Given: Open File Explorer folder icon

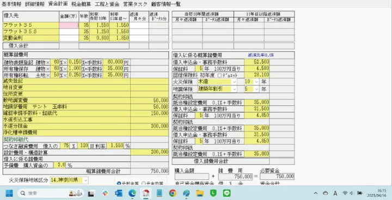Looking at the screenshot, I should pos(199,193).
